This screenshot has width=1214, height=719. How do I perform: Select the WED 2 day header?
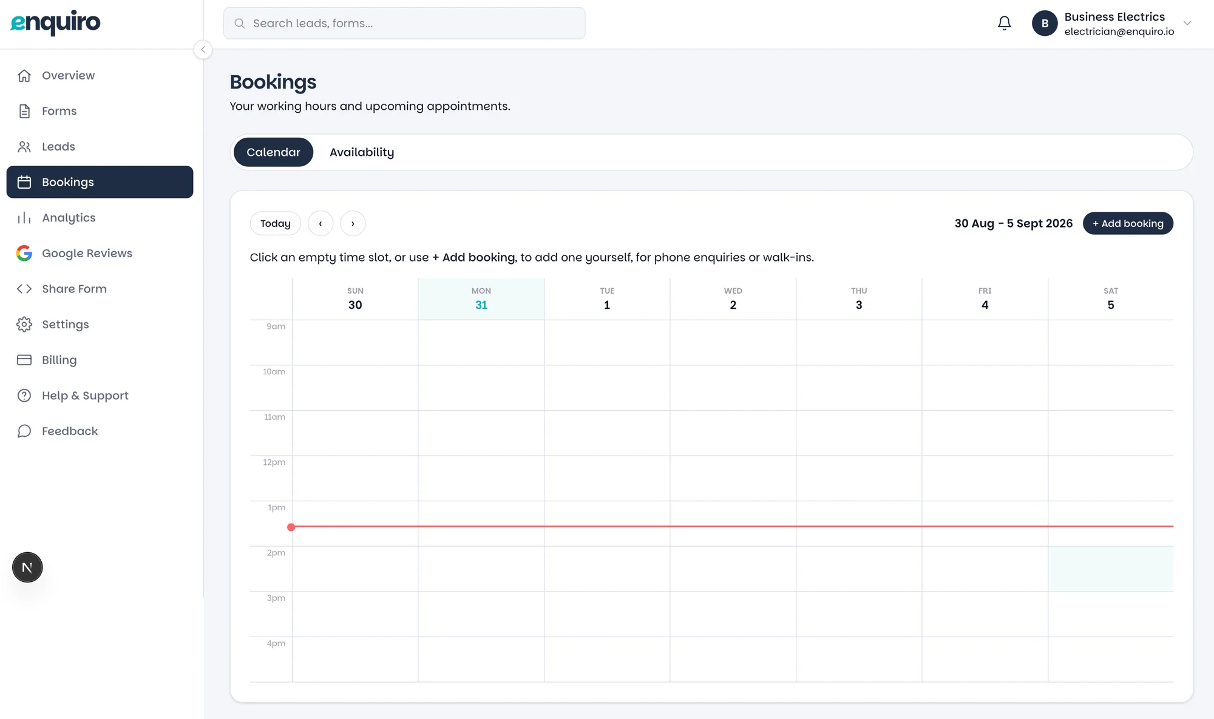point(733,299)
